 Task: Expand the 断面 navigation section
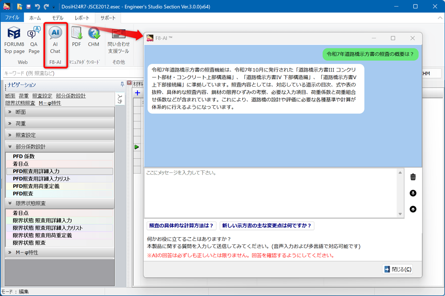point(60,112)
